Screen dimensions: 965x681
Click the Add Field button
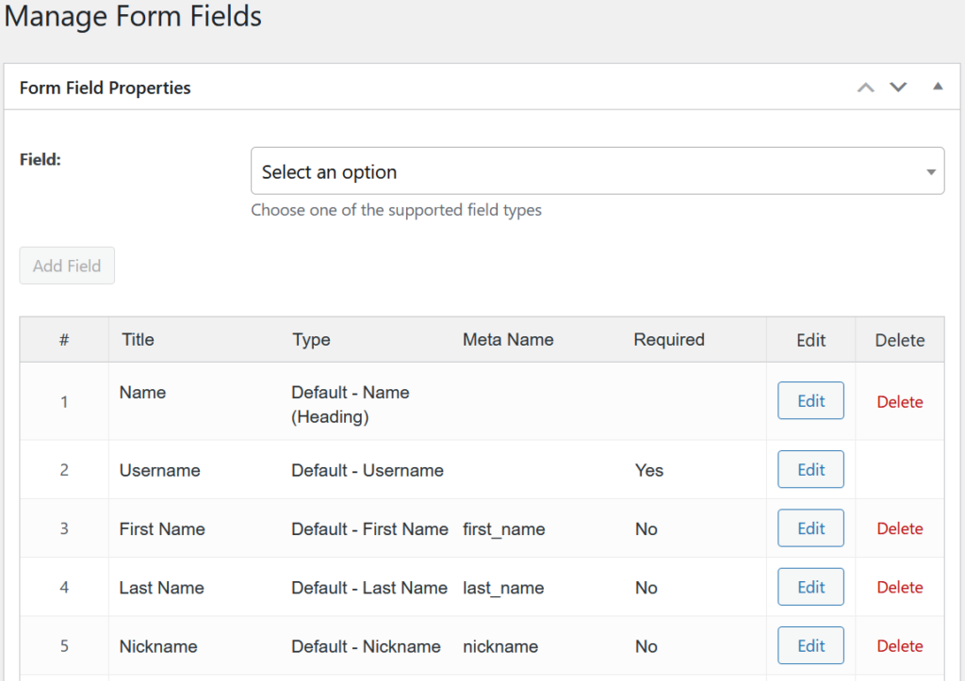click(67, 266)
